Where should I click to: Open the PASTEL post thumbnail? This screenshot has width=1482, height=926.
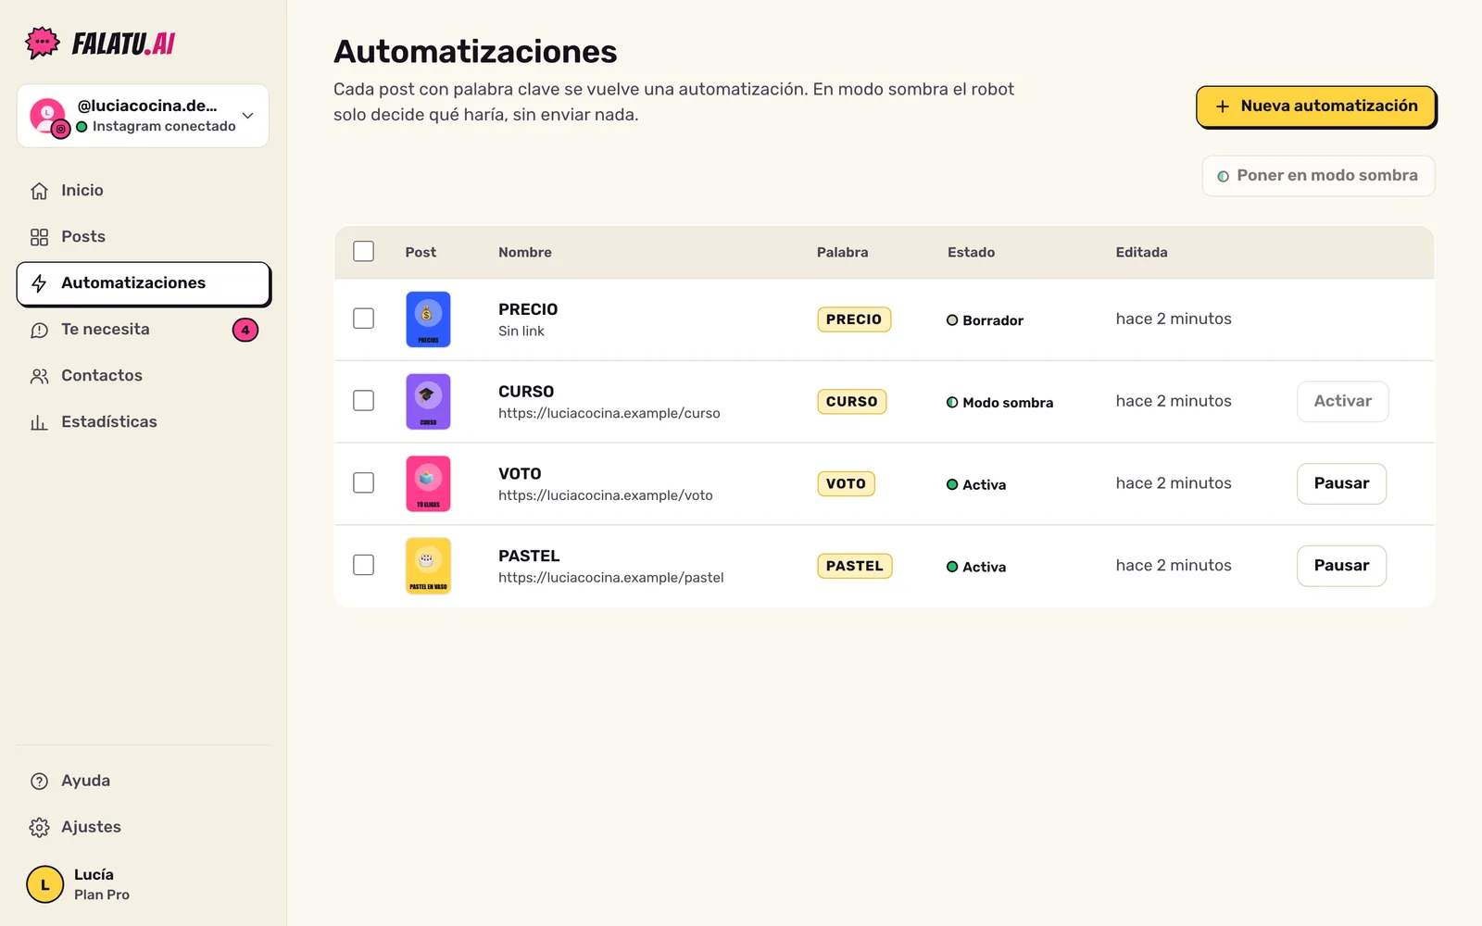coord(428,566)
